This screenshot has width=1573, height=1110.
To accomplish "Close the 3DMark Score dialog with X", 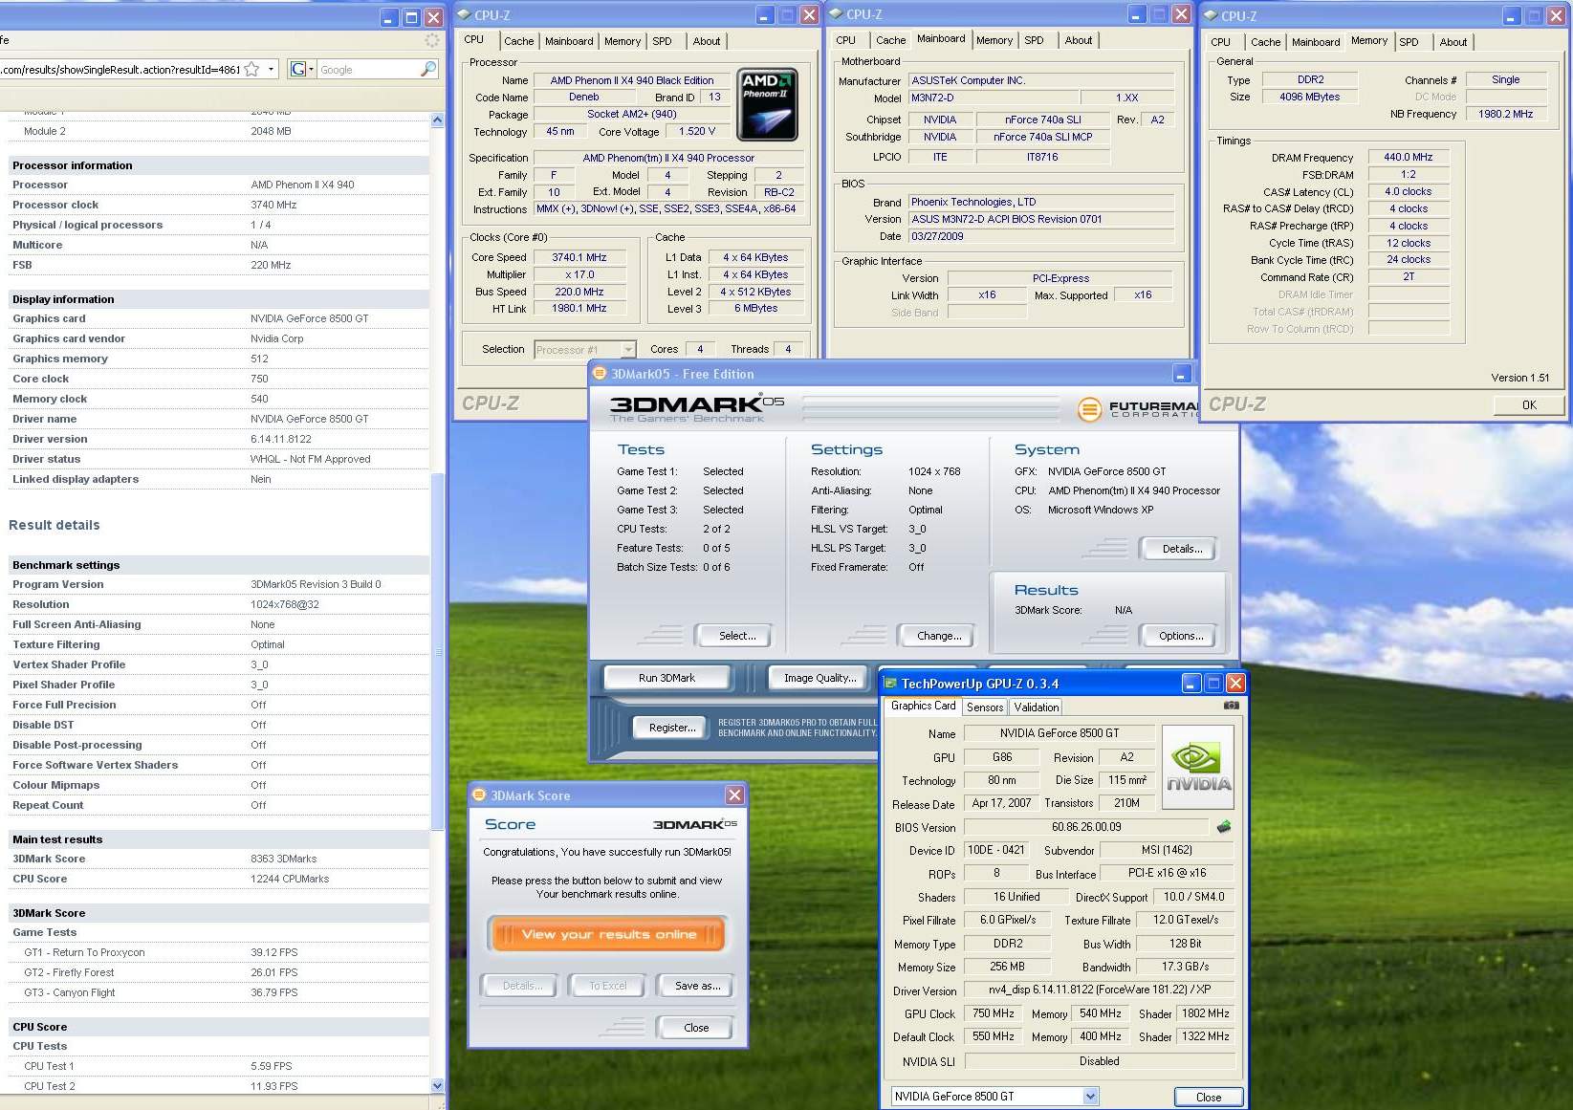I will pyautogui.click(x=734, y=795).
